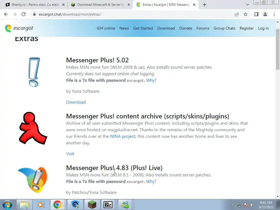Screen dimensions: 280x210
Task: Open the shield gear taskbar application
Action: pyautogui.click(x=75, y=205)
